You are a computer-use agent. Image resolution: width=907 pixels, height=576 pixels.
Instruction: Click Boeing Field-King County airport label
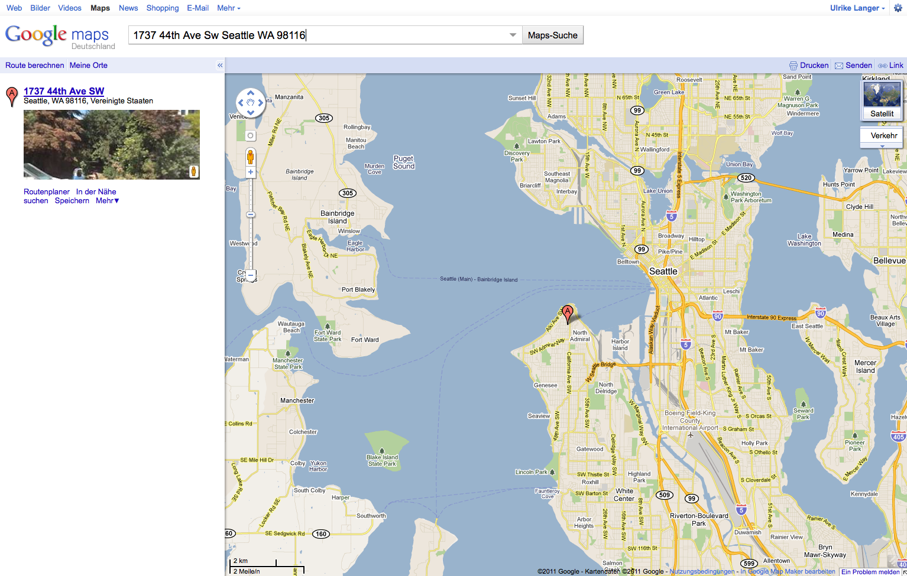click(690, 421)
